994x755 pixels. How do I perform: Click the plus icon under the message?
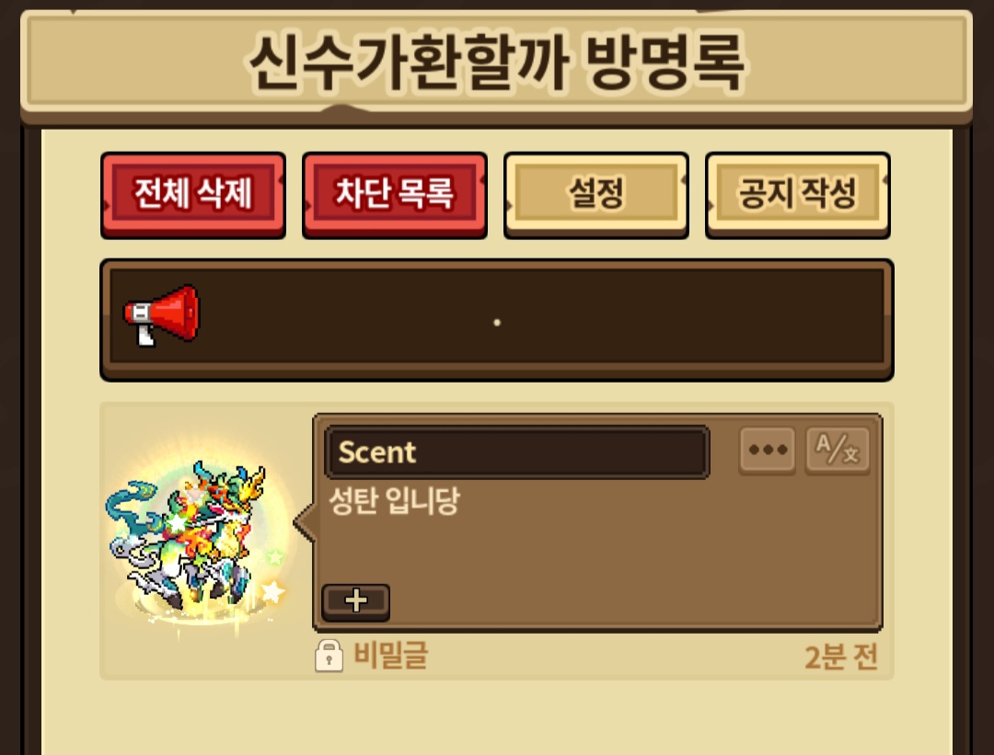355,601
